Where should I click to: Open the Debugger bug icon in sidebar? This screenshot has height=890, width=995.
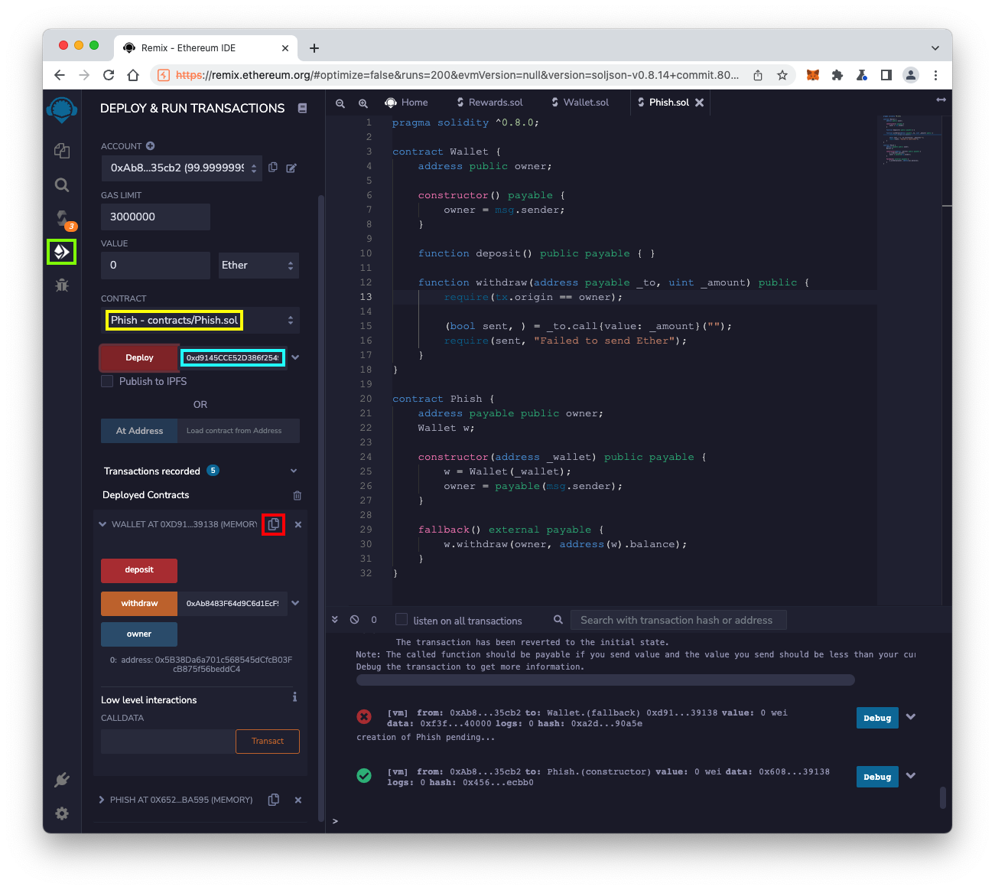click(x=62, y=285)
